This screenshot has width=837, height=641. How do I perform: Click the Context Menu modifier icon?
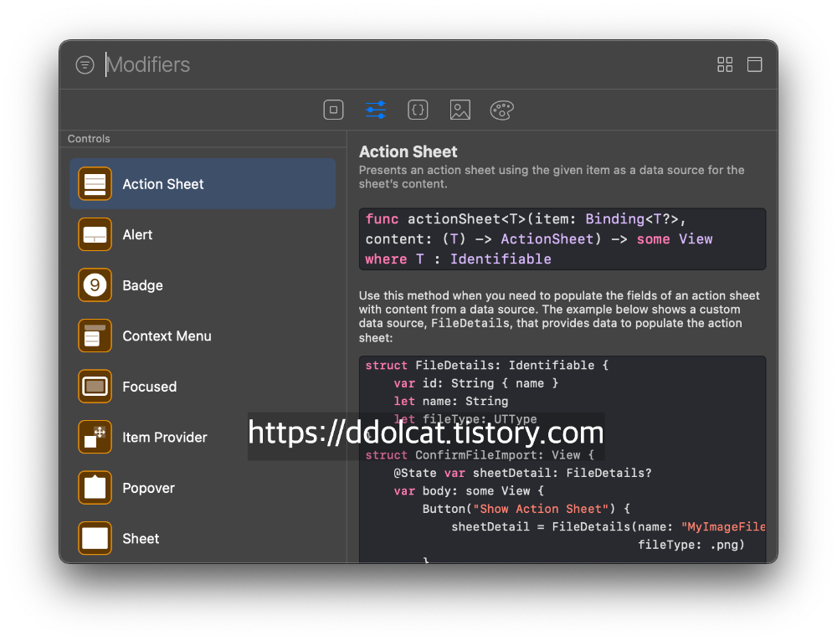click(95, 336)
